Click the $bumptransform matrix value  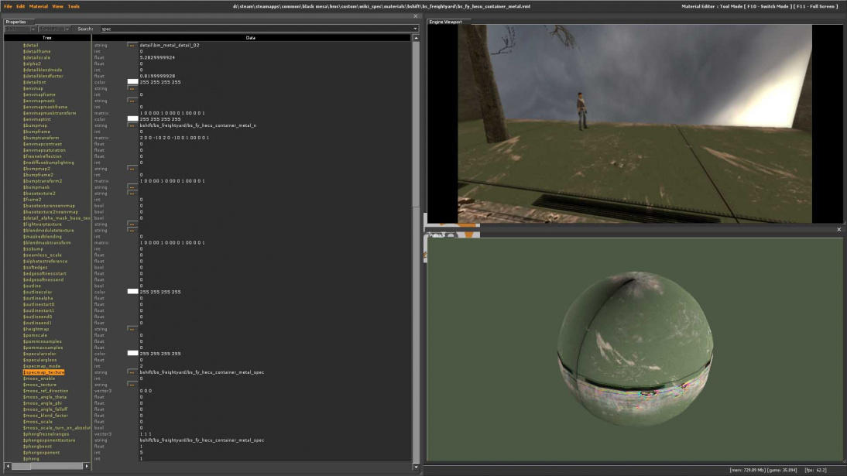[174, 138]
